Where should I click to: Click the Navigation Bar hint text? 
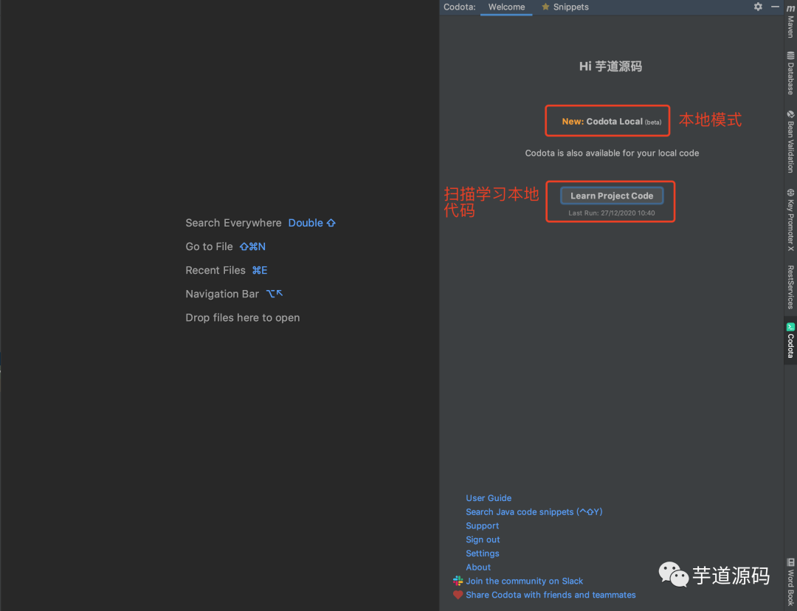(x=222, y=294)
